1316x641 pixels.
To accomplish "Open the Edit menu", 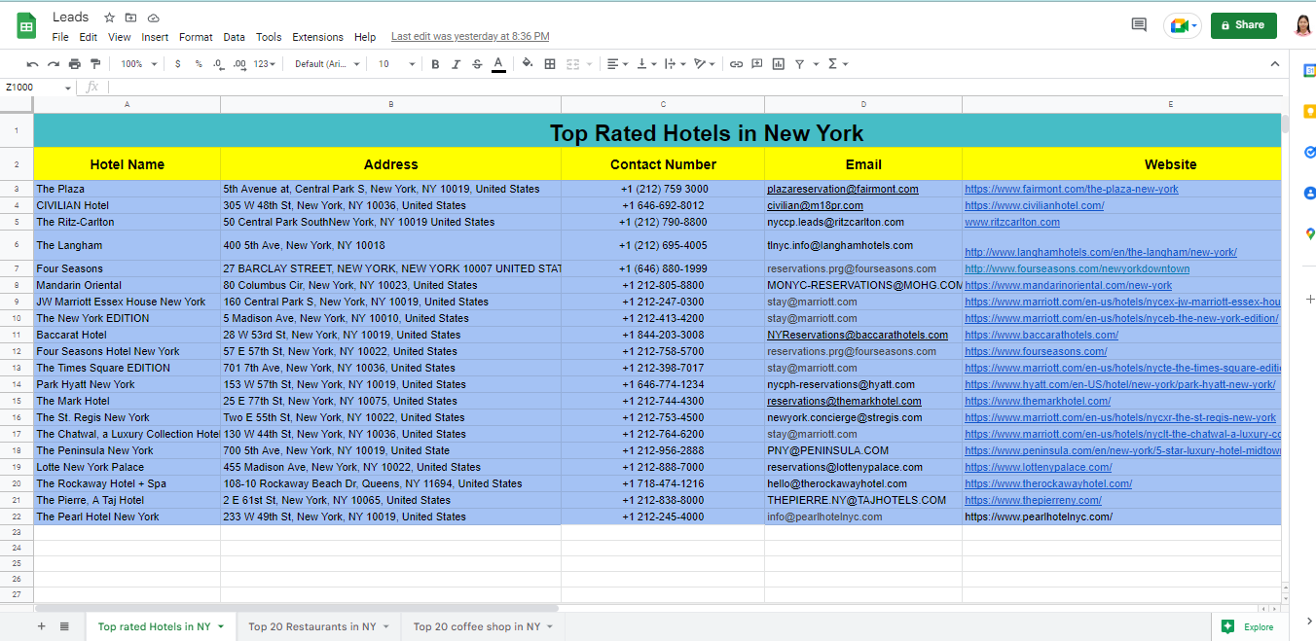I will click(89, 37).
